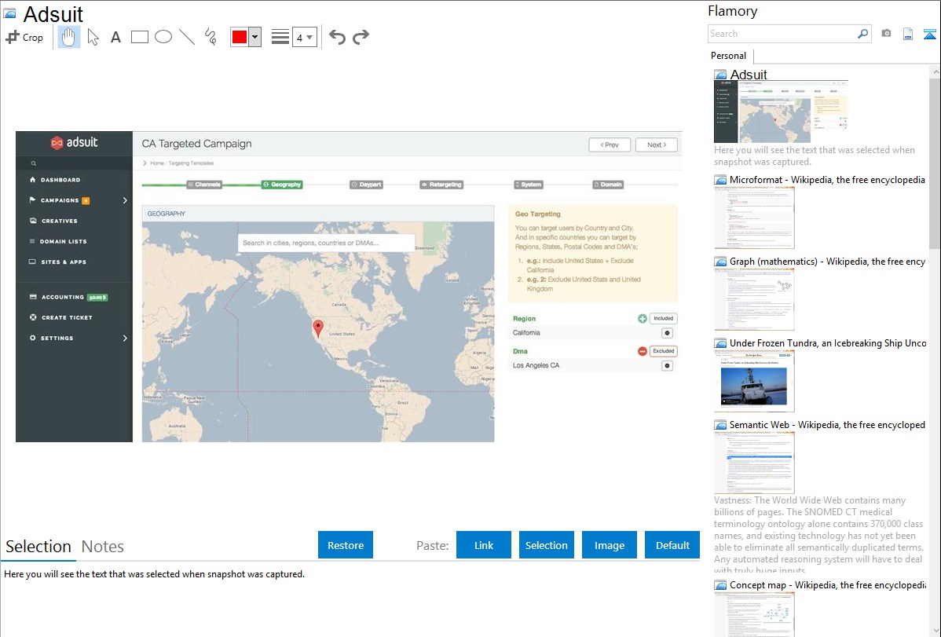Open the Under Frozen Tundra ship thumbnail
This screenshot has width=941, height=637.
[754, 381]
